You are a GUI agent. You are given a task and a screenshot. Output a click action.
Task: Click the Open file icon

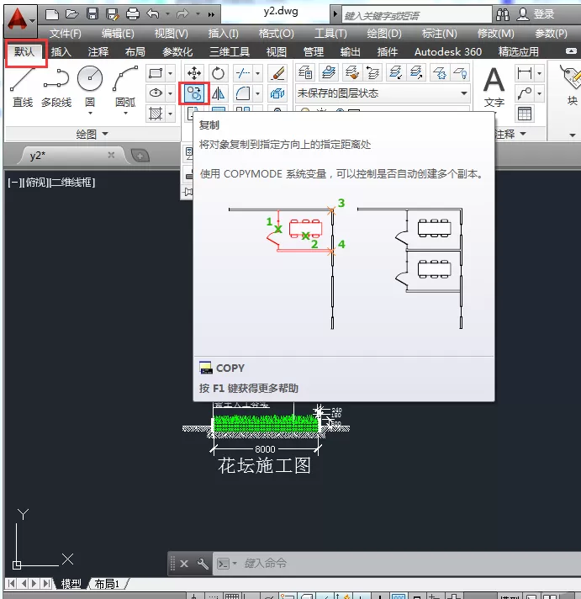[x=71, y=14]
